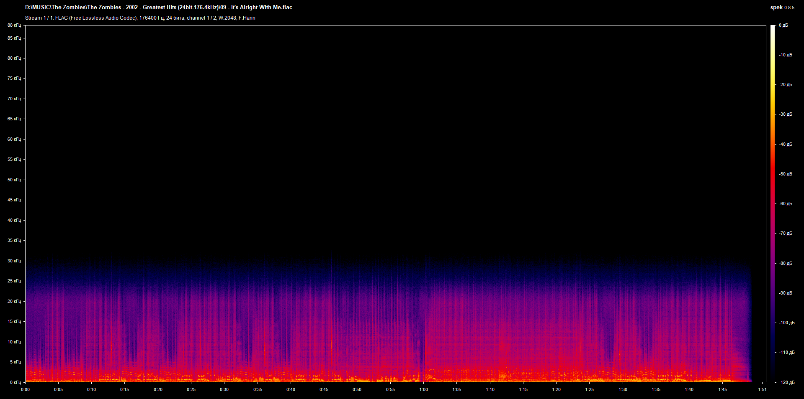Click the 75 кГц frequency label
This screenshot has width=804, height=399.
point(14,78)
